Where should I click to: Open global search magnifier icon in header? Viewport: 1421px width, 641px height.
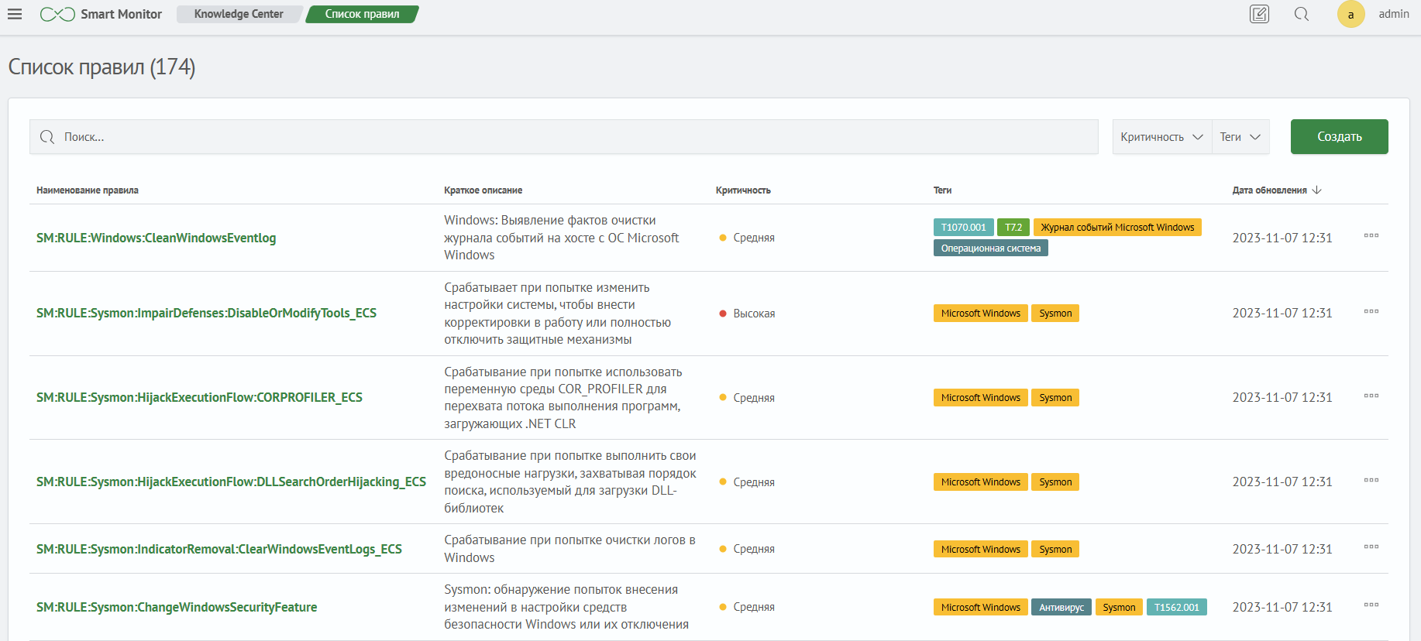click(x=1302, y=14)
